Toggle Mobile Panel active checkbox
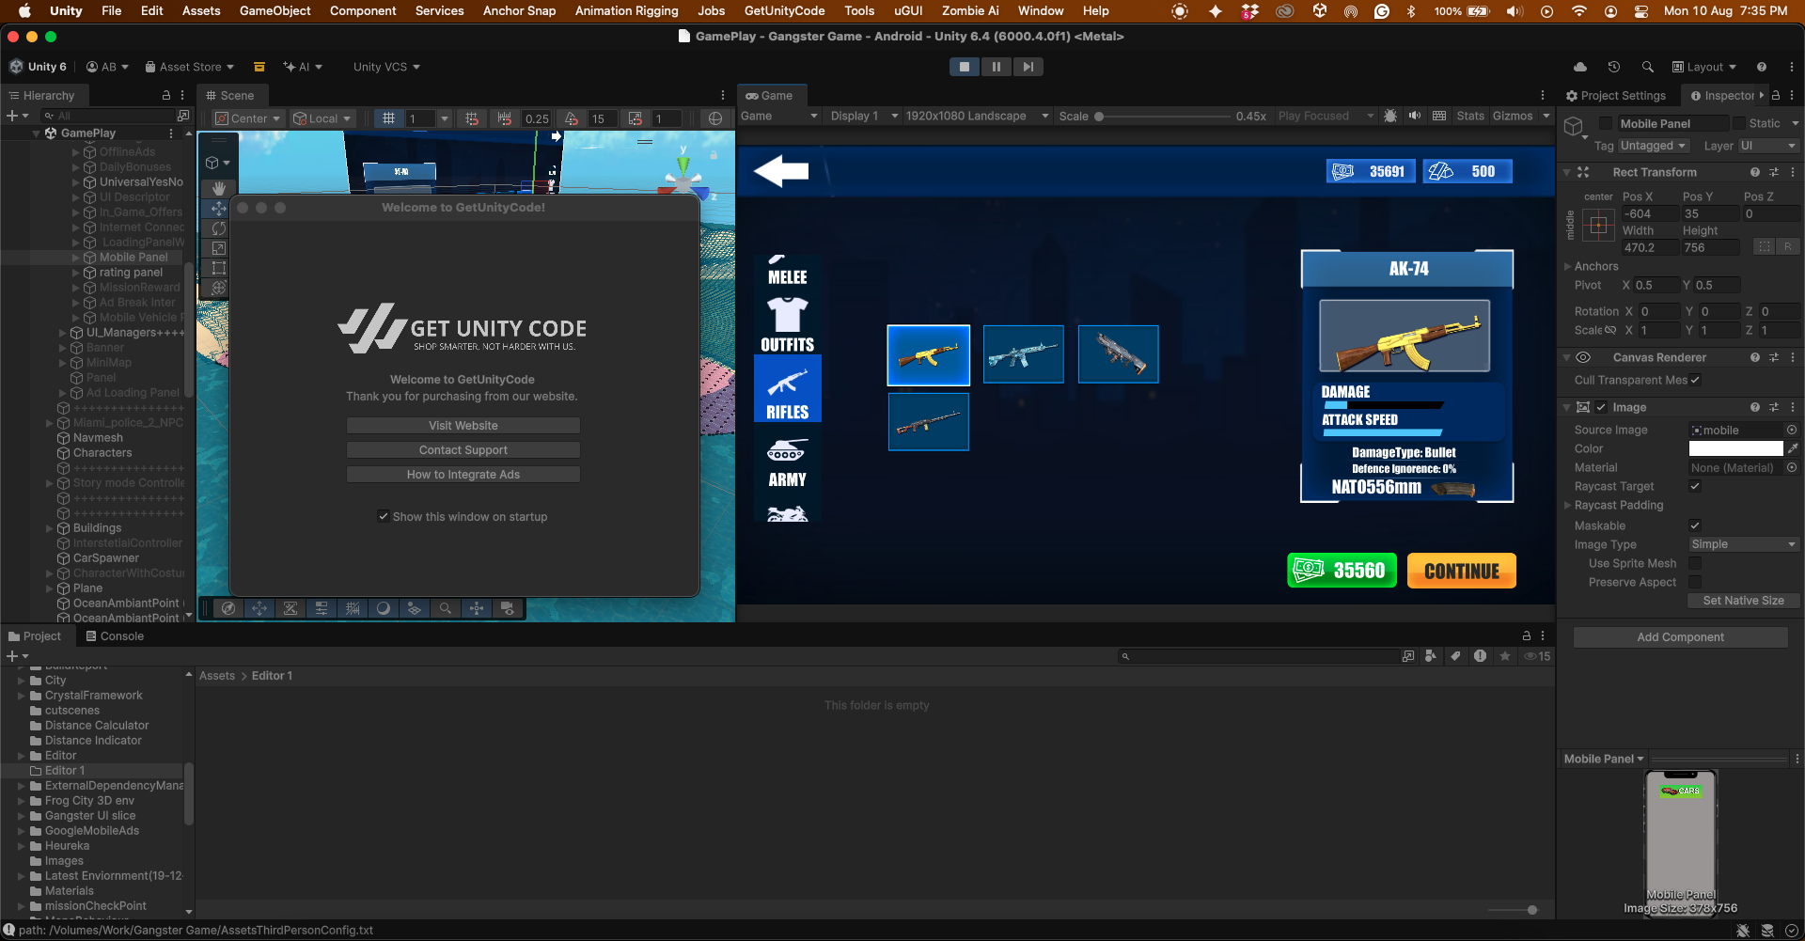Screen dimensions: 1805x941 [1606, 123]
